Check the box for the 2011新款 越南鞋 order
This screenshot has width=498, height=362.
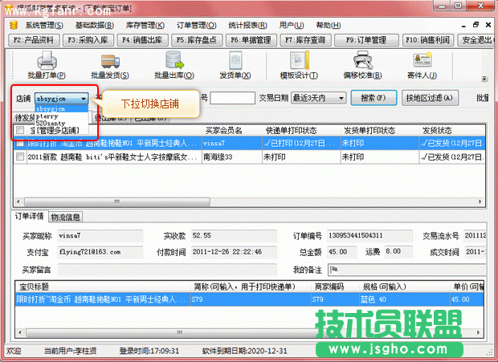click(x=20, y=157)
